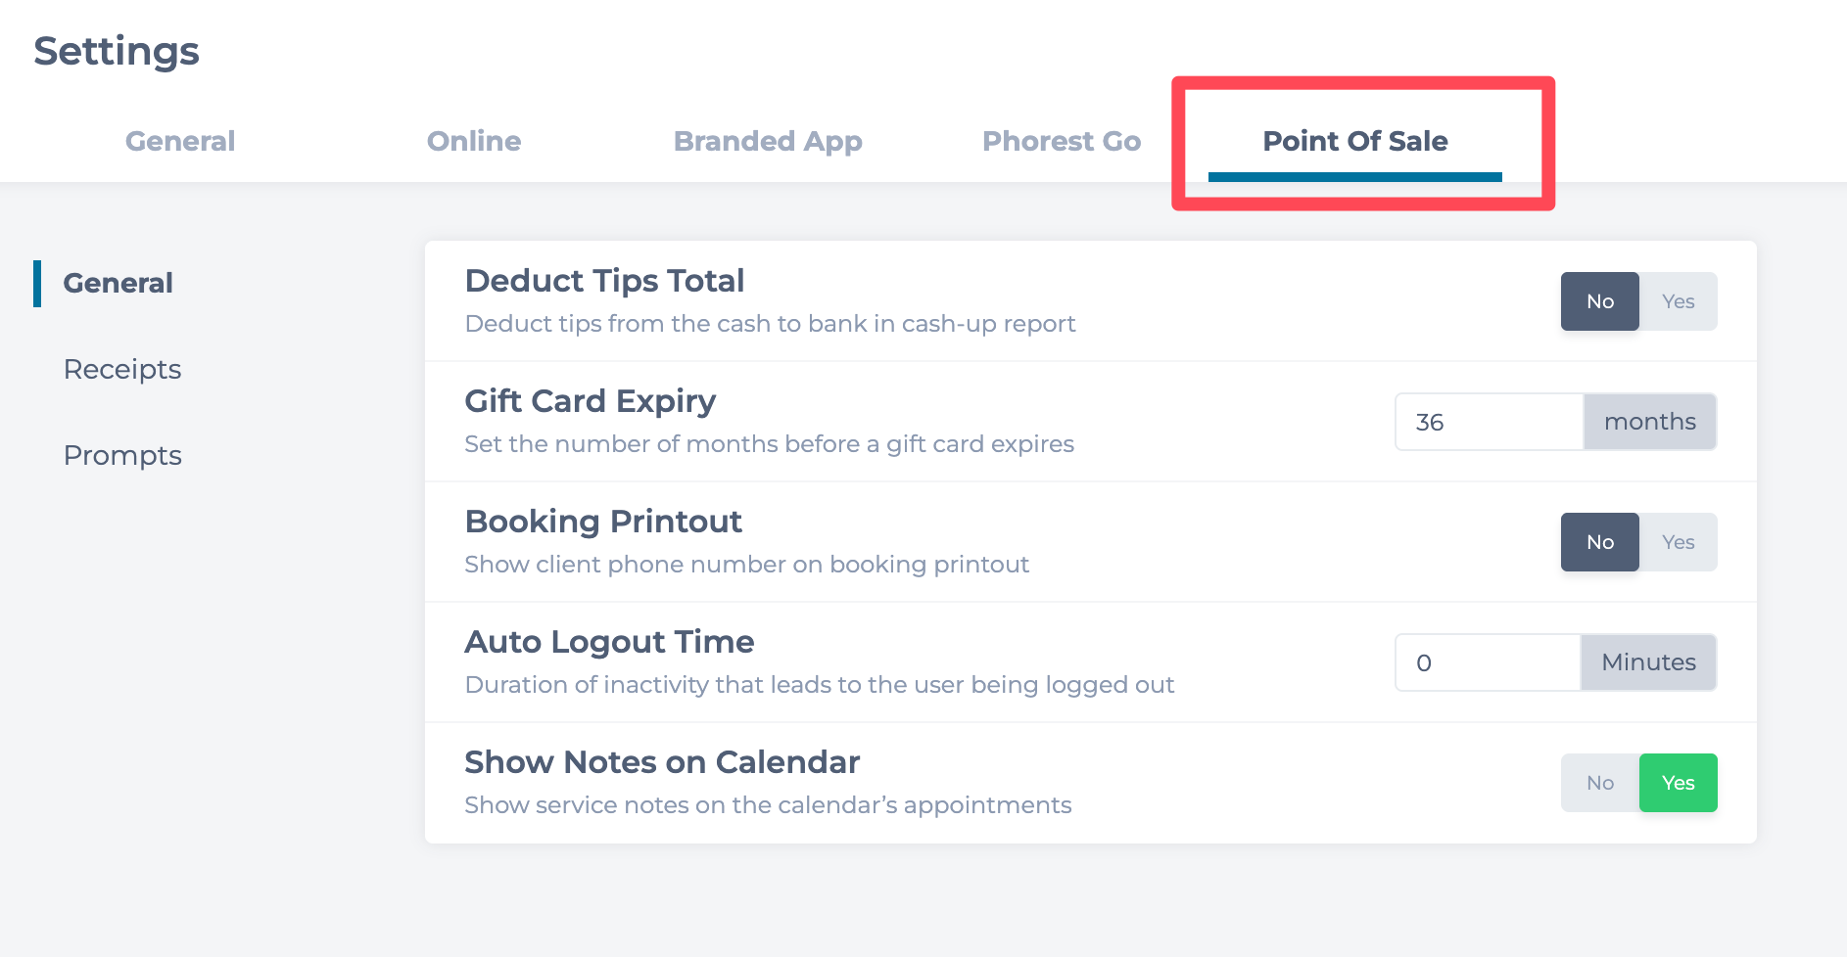Open the Receipts section
This screenshot has height=957, width=1847.
pos(122,369)
